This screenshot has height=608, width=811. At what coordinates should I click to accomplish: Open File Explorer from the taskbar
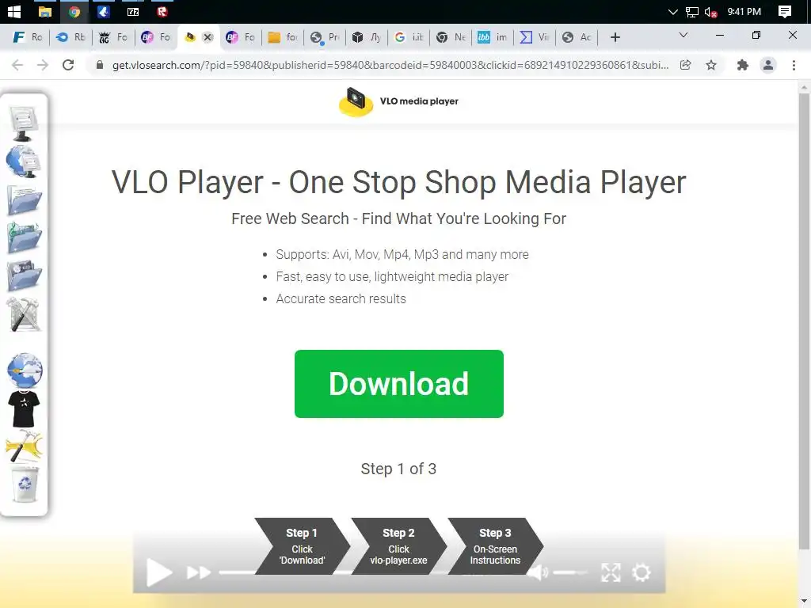coord(45,11)
